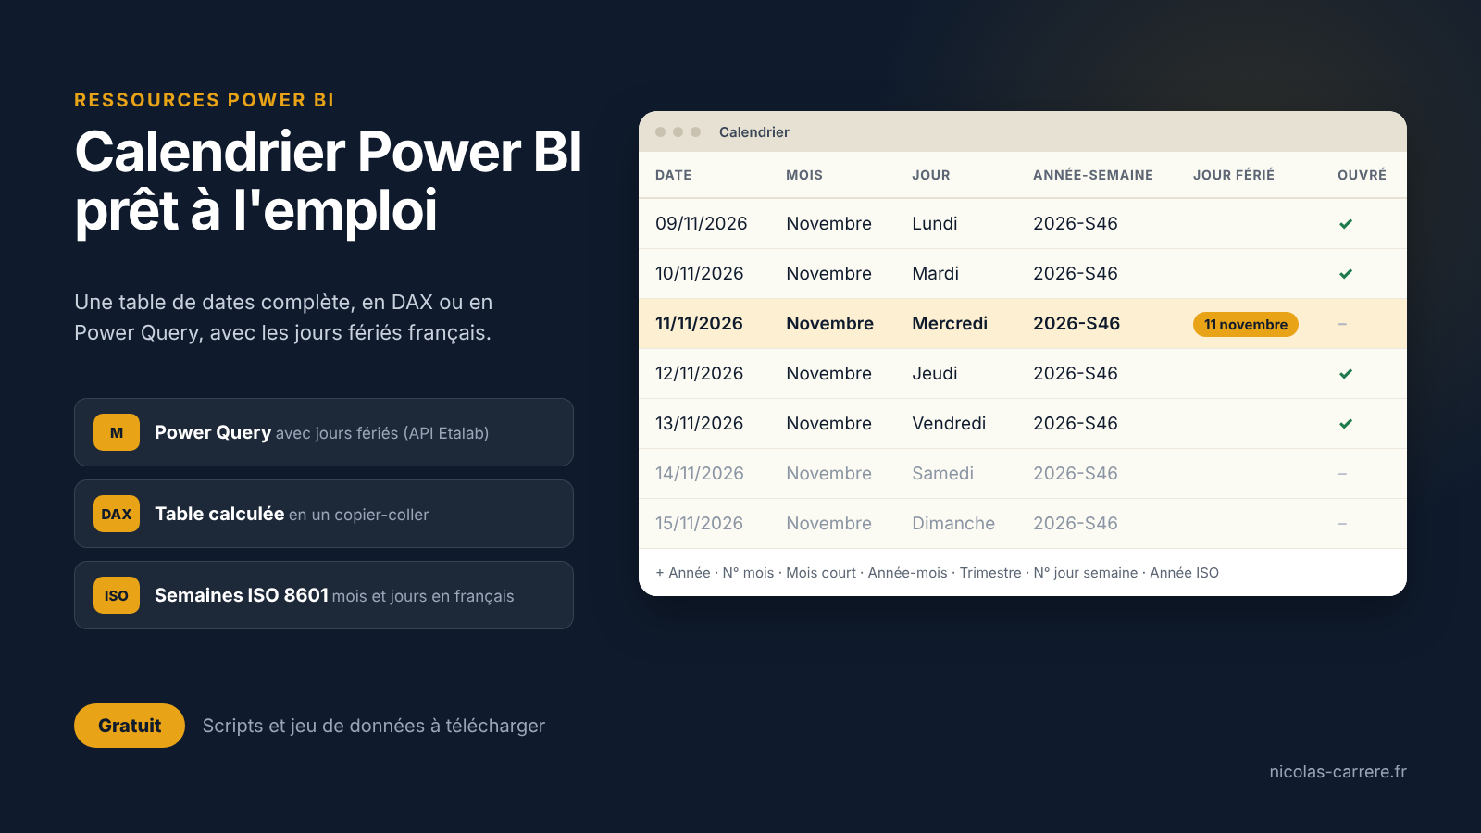Click the Dimanche cell

(953, 524)
